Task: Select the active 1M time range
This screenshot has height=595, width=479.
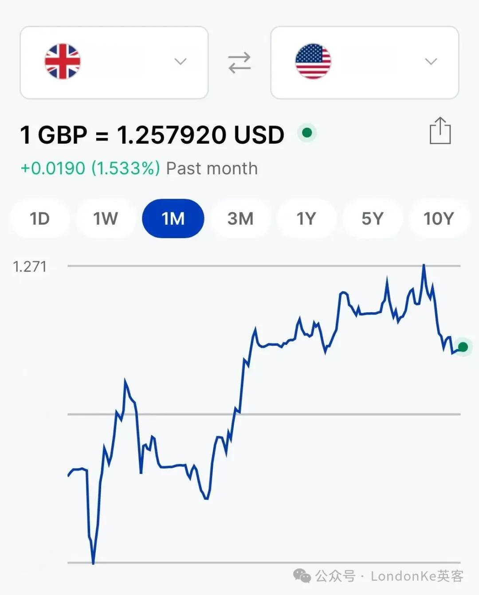Action: 173,218
